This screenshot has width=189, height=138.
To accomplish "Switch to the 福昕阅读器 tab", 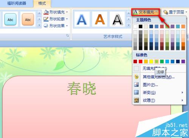I will 17,3.
